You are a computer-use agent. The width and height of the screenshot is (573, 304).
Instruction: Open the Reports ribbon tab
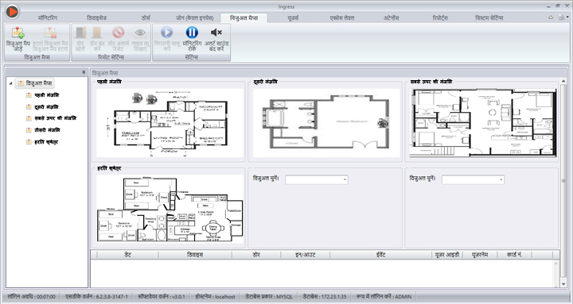tap(440, 17)
